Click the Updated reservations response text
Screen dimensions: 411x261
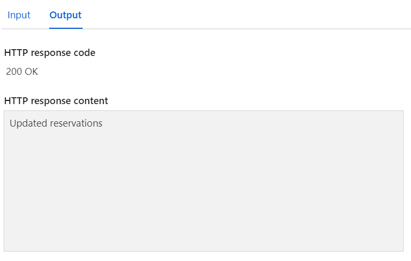(x=56, y=124)
